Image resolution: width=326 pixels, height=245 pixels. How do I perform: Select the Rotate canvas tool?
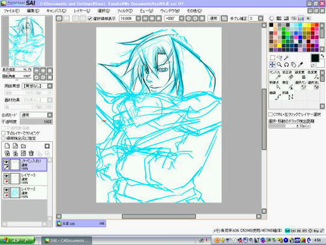pyautogui.click(x=286, y=65)
